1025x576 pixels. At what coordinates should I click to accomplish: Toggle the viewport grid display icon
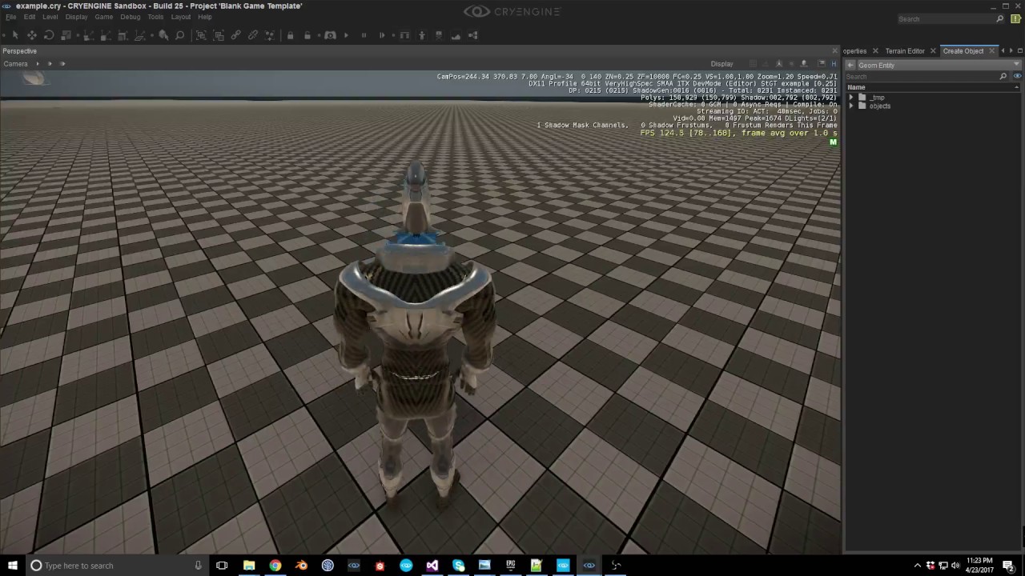pyautogui.click(x=753, y=64)
